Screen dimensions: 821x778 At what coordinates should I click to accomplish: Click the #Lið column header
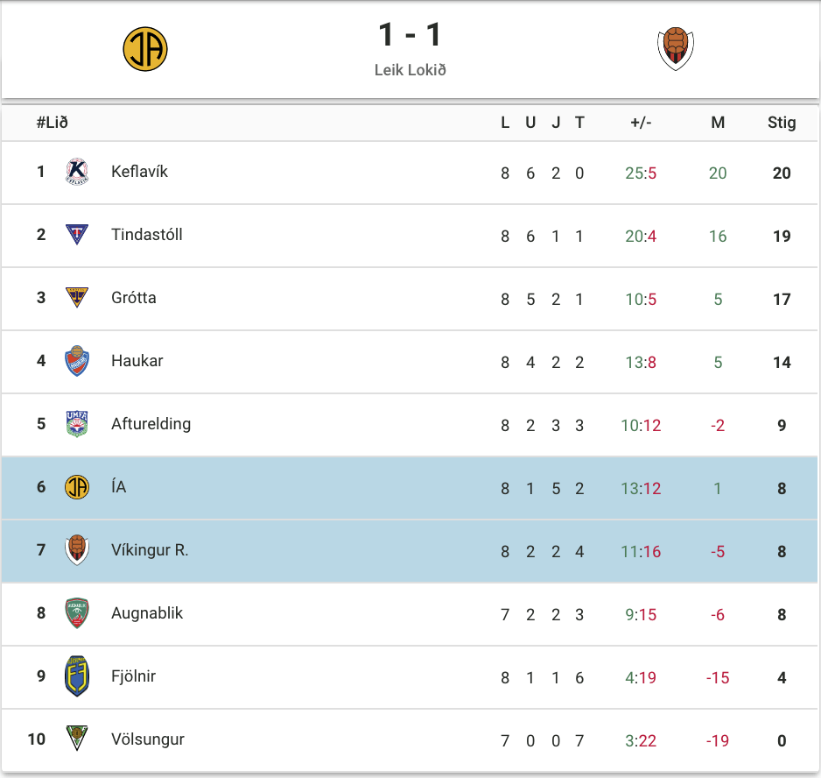(53, 123)
